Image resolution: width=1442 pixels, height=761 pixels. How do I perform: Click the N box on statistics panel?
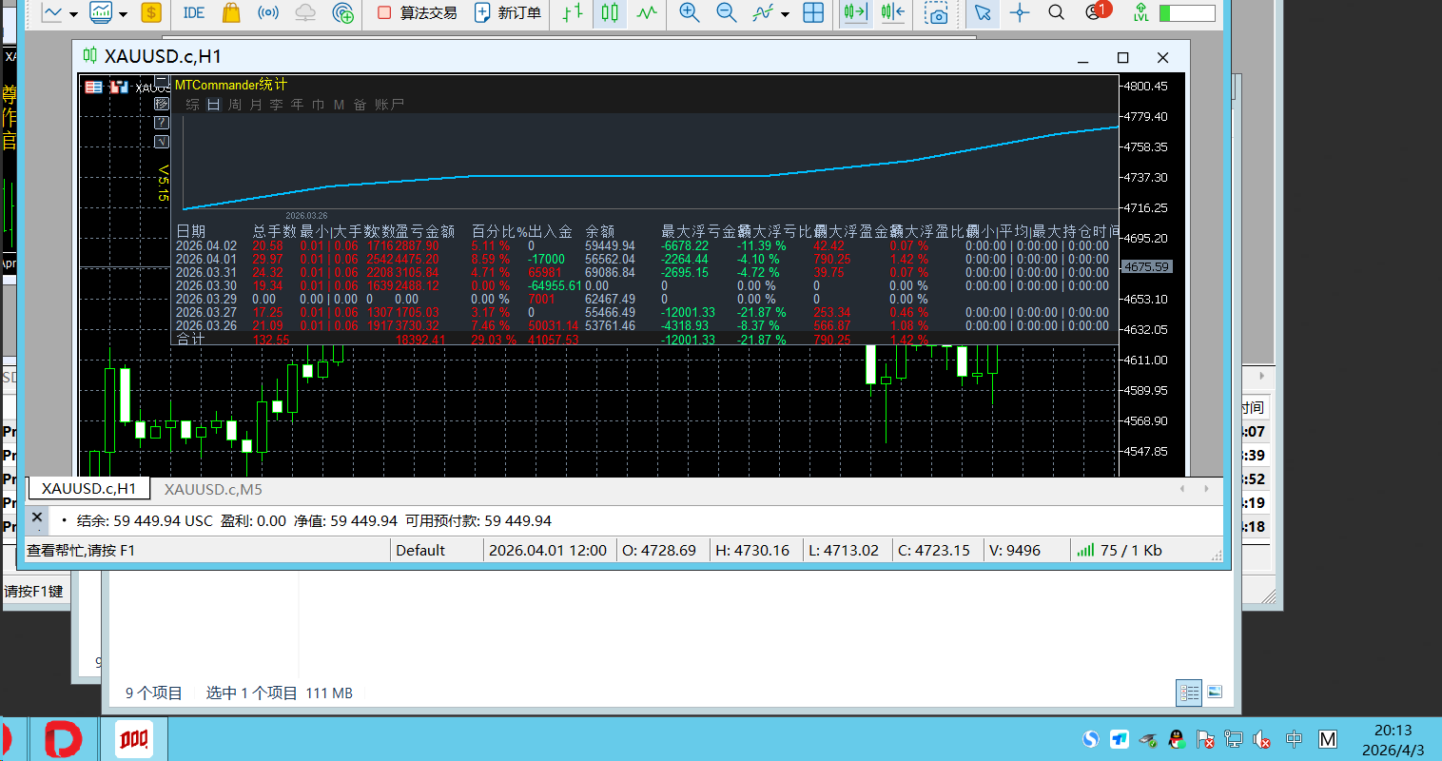[162, 141]
